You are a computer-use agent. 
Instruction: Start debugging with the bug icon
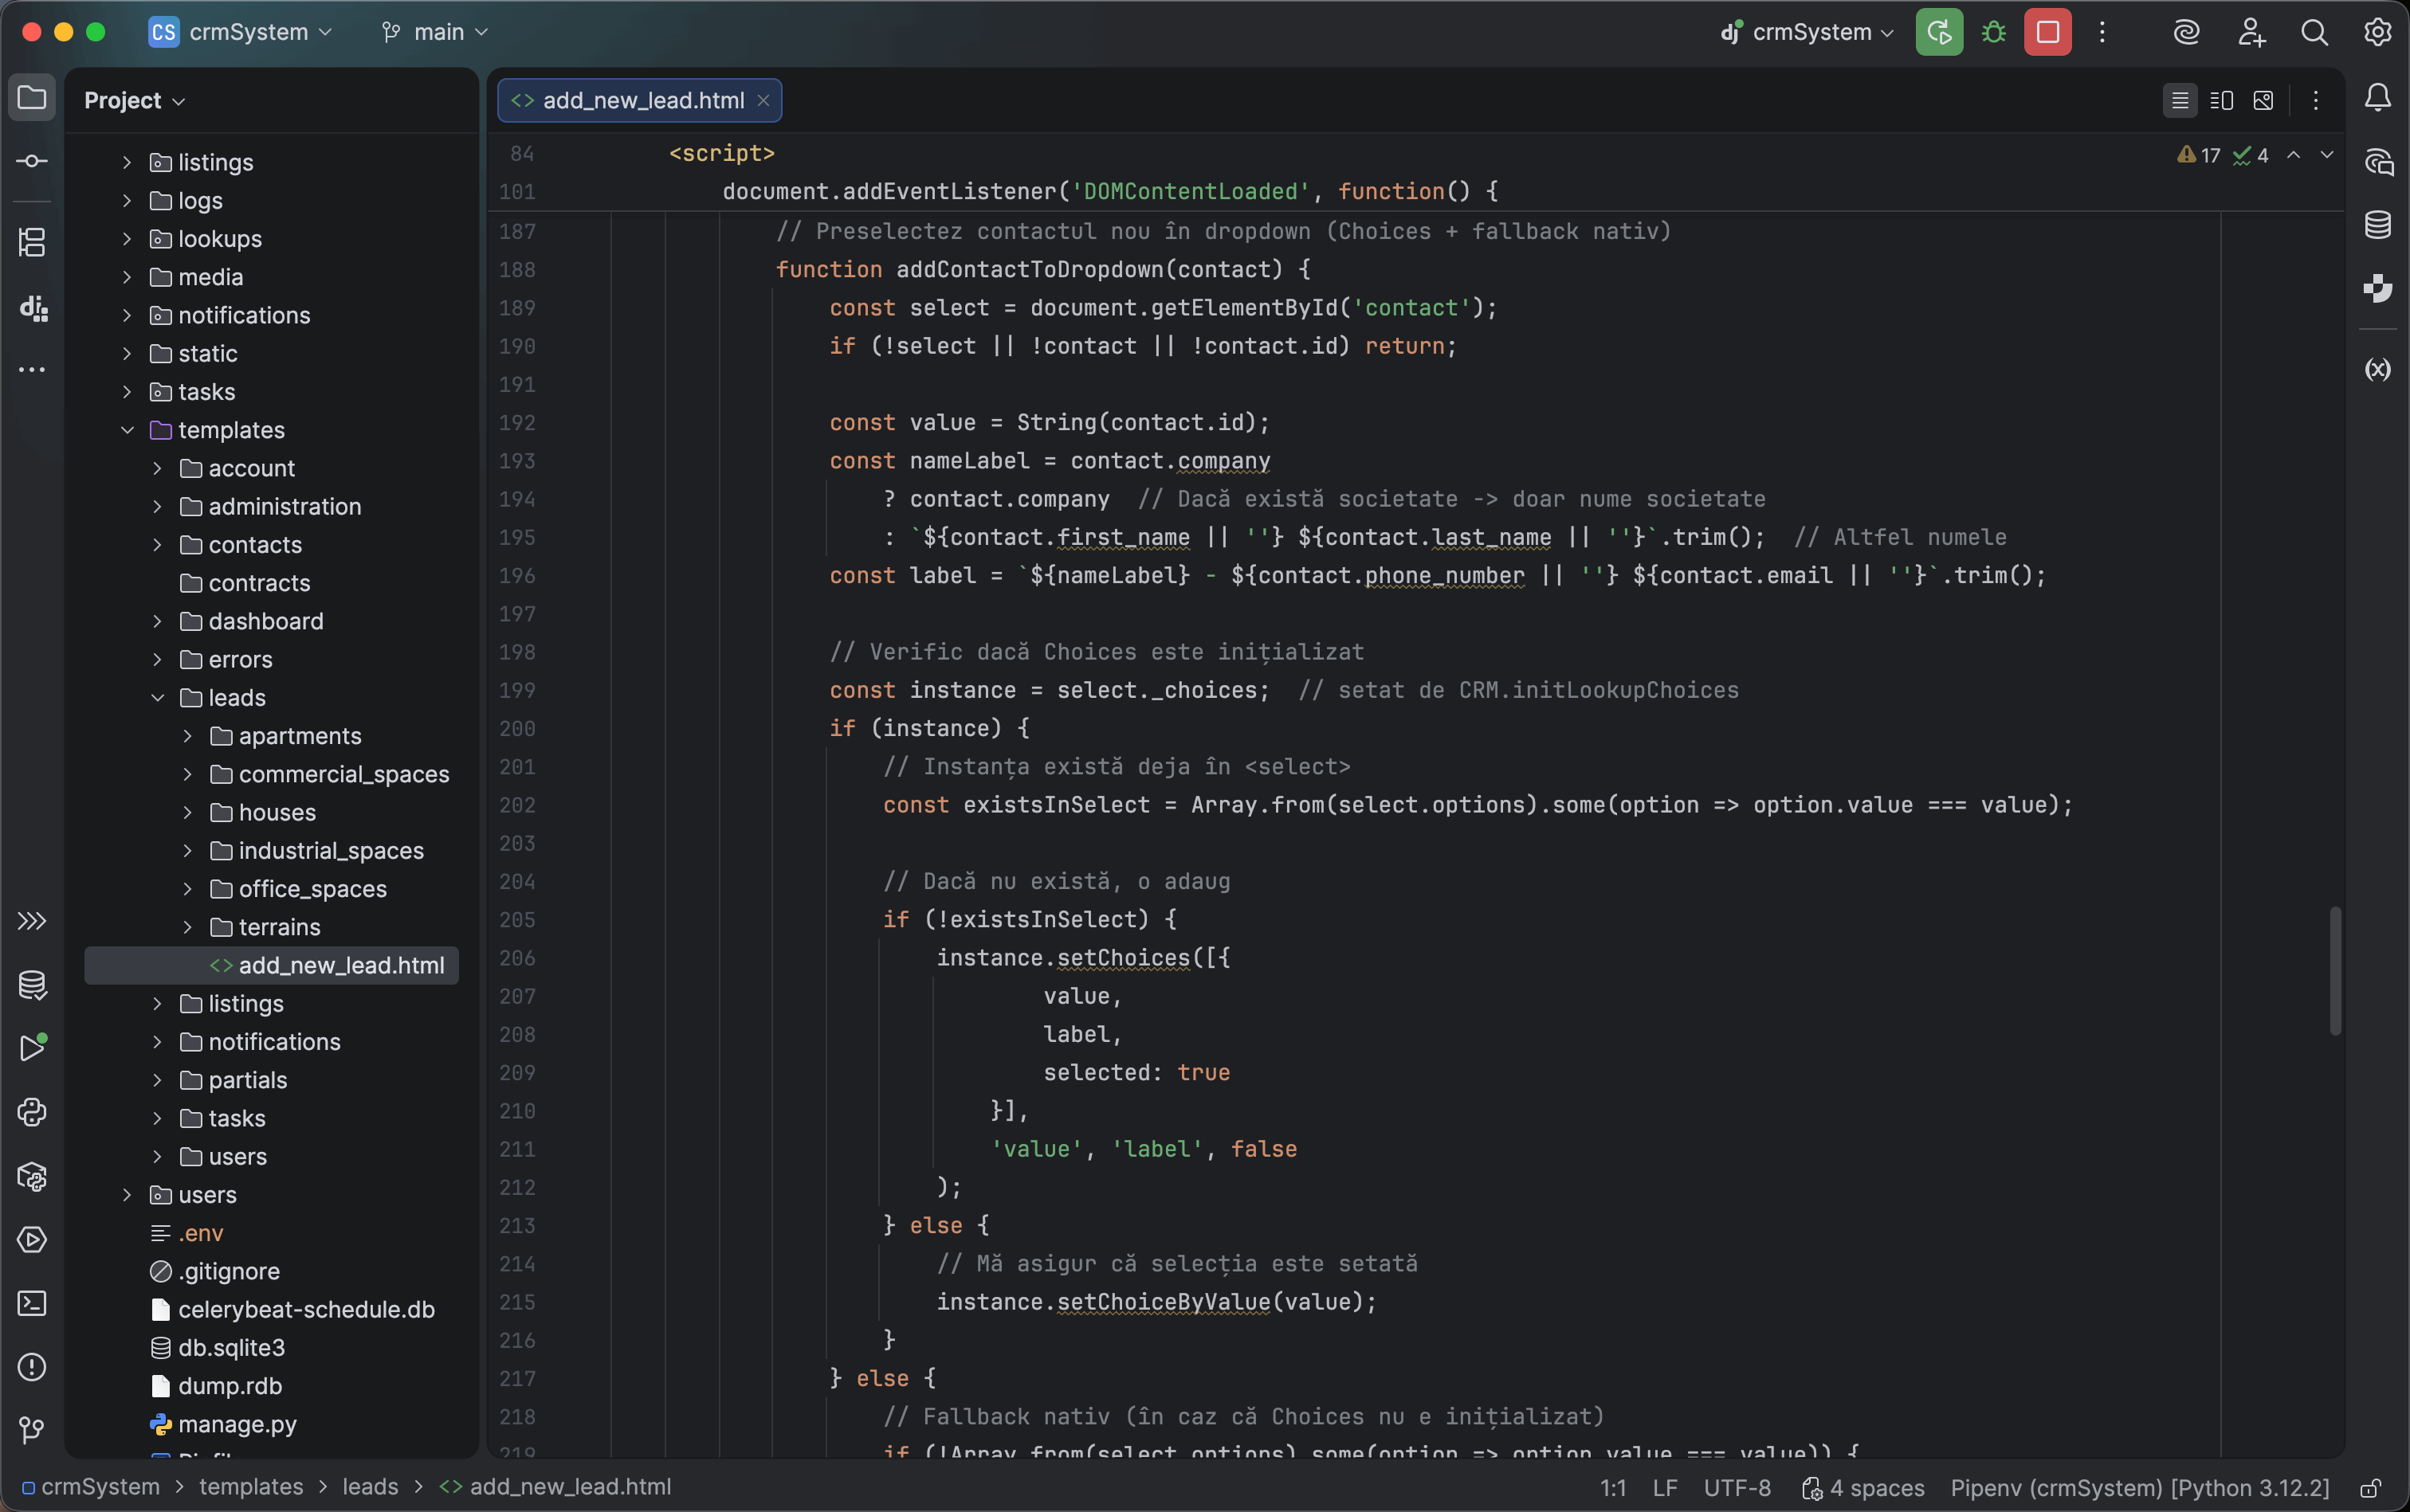tap(1992, 32)
